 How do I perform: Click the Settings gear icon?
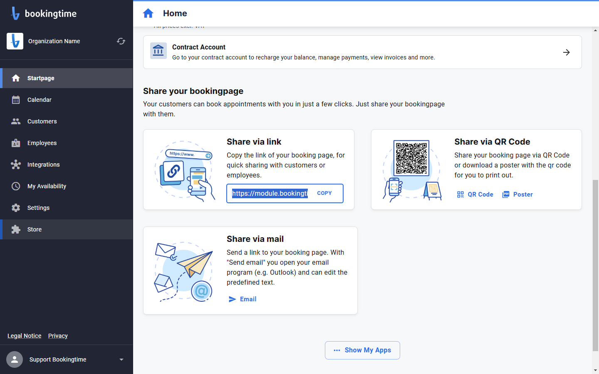point(16,208)
